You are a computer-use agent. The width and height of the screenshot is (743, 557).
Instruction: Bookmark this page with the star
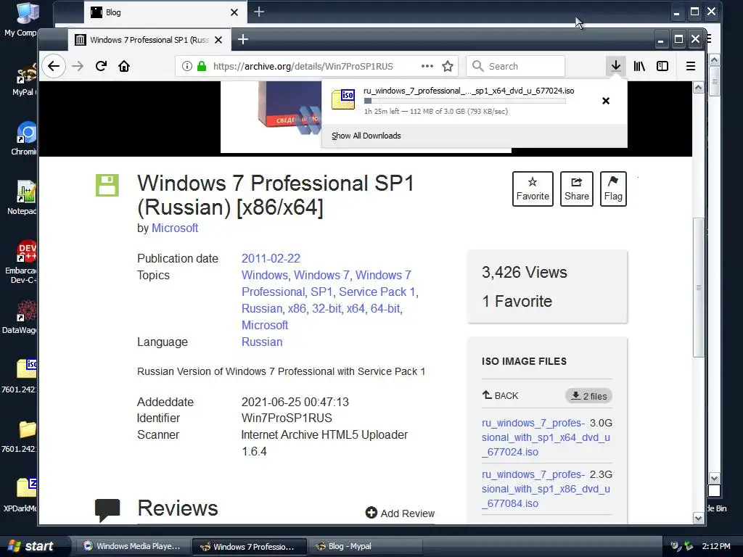(448, 66)
